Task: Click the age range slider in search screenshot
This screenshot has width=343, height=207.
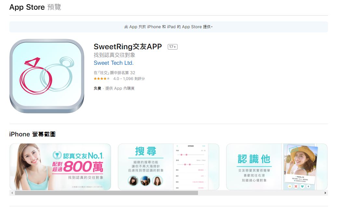Action: 190,155
